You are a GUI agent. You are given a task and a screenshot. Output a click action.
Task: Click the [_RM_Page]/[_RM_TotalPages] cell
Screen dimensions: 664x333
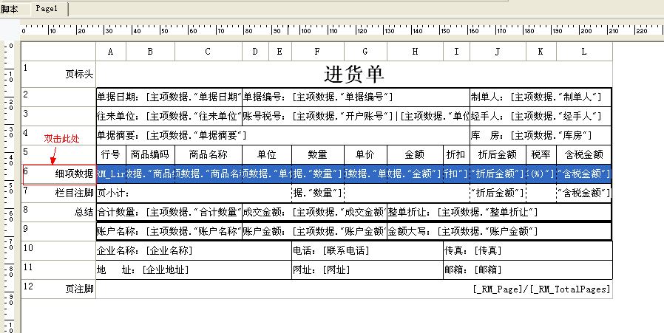coord(354,289)
